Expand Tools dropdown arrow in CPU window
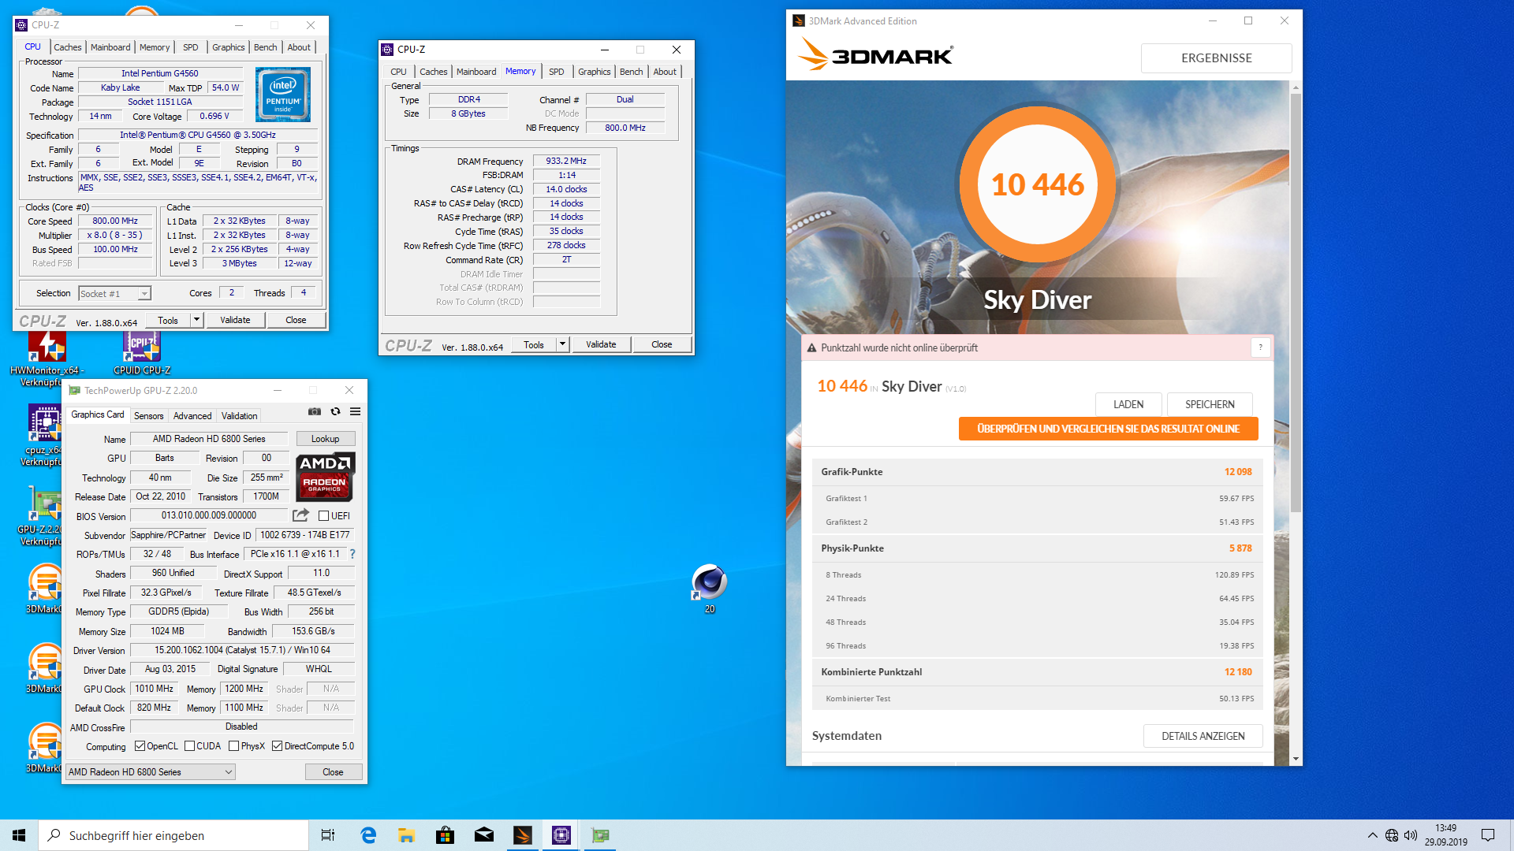The image size is (1514, 851). pyautogui.click(x=196, y=320)
